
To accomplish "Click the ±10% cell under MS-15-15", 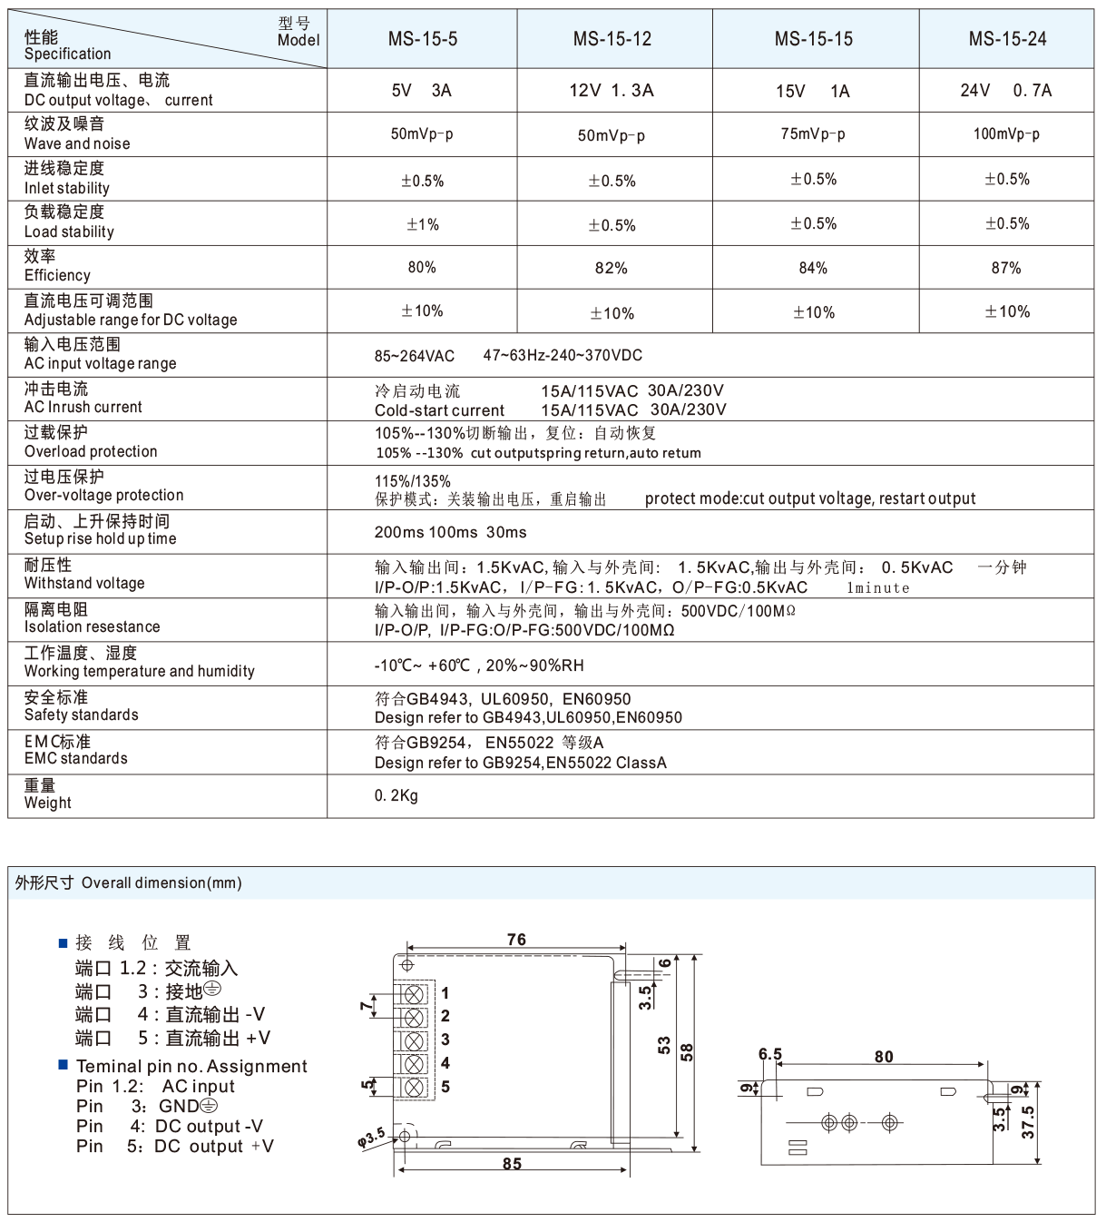I will [x=814, y=311].
